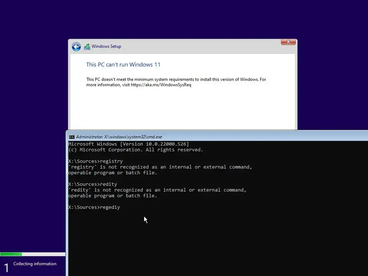Open the cmd.exe title bar system icon

pyautogui.click(x=72, y=137)
